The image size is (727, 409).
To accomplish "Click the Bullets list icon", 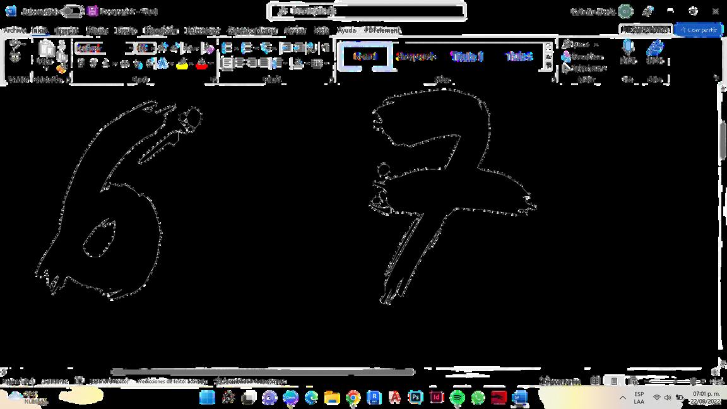I will point(227,48).
